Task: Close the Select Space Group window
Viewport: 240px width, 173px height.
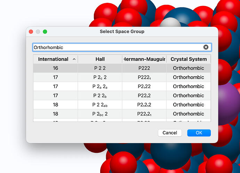Action: point(31,32)
